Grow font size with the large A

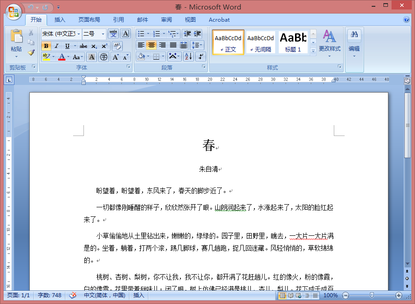[115, 57]
